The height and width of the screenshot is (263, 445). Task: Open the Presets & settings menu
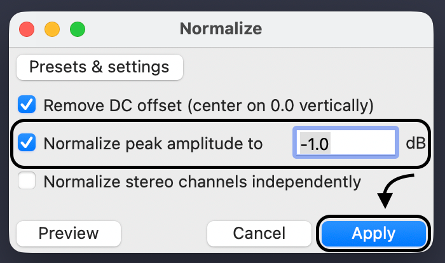(x=99, y=67)
